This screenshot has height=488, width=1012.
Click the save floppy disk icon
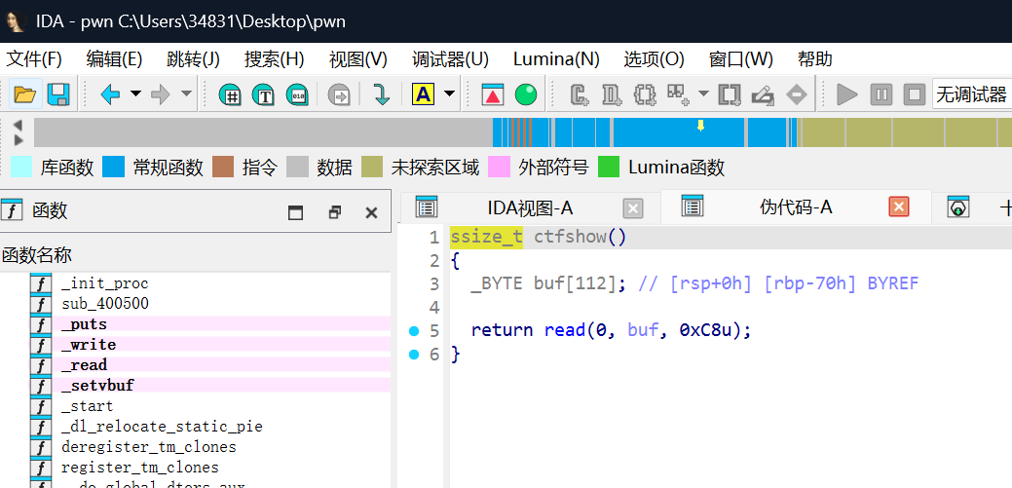click(59, 94)
